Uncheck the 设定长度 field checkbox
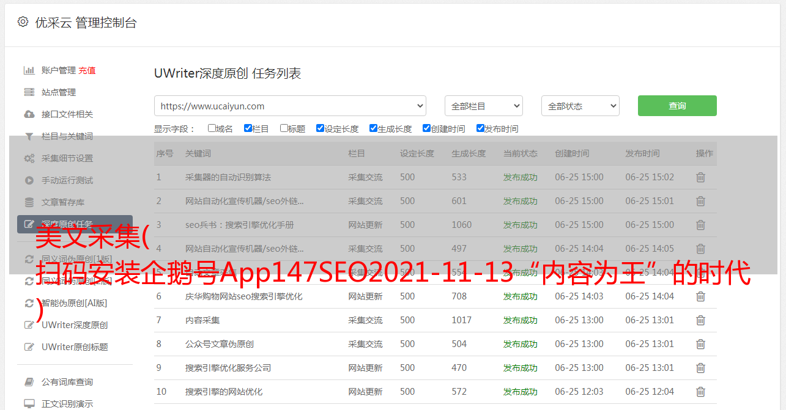This screenshot has width=786, height=410. tap(320, 128)
